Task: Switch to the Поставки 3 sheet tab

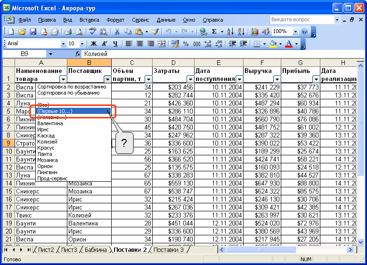Action: click(169, 249)
